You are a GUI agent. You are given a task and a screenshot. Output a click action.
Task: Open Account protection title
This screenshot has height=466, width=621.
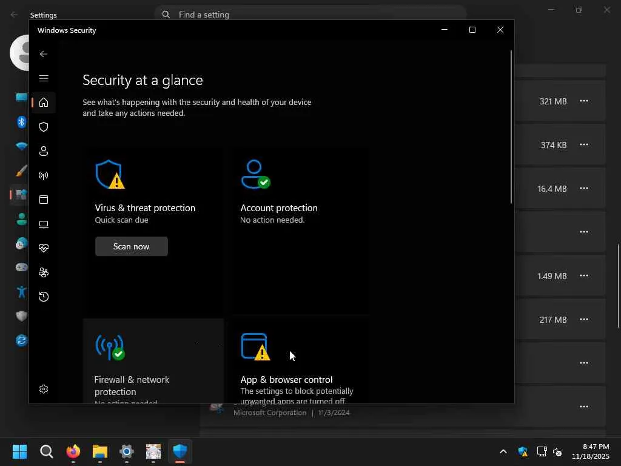click(279, 208)
